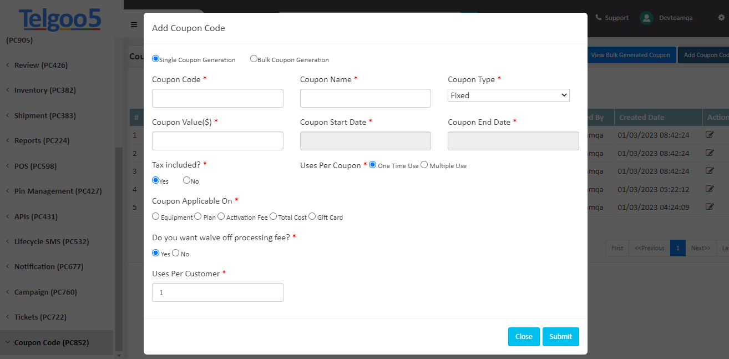This screenshot has height=359, width=729.
Task: Focus the Coupon Value($) input field
Action: pos(217,141)
